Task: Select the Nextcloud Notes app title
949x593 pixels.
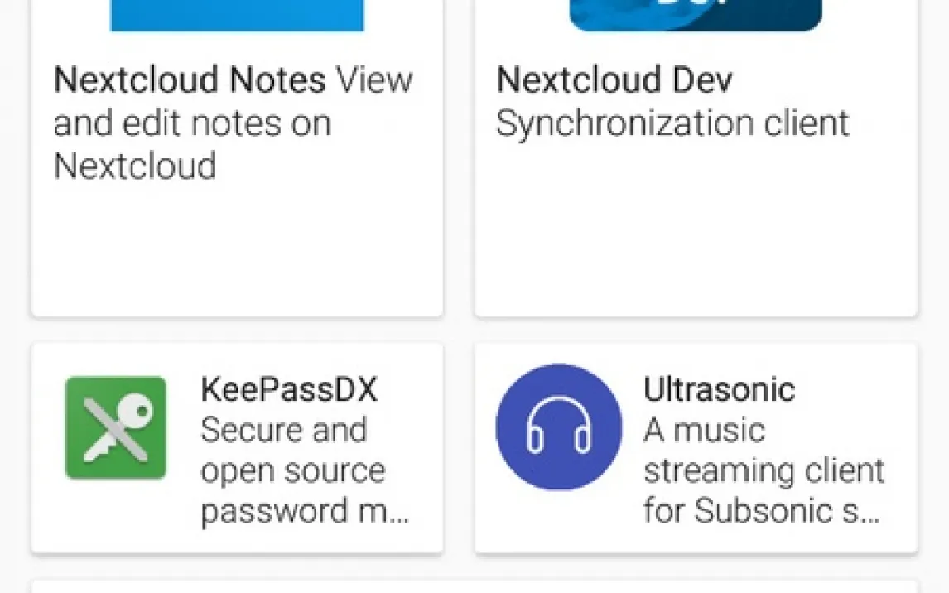Action: pyautogui.click(x=190, y=80)
